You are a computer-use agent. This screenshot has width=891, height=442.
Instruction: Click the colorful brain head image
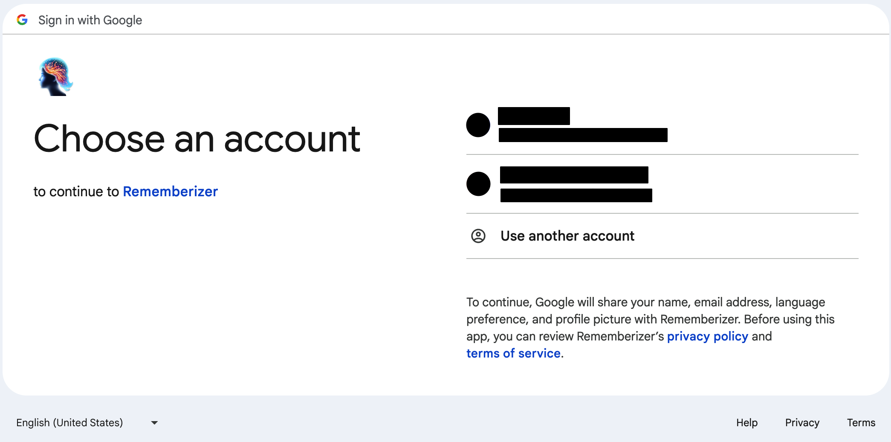point(55,75)
